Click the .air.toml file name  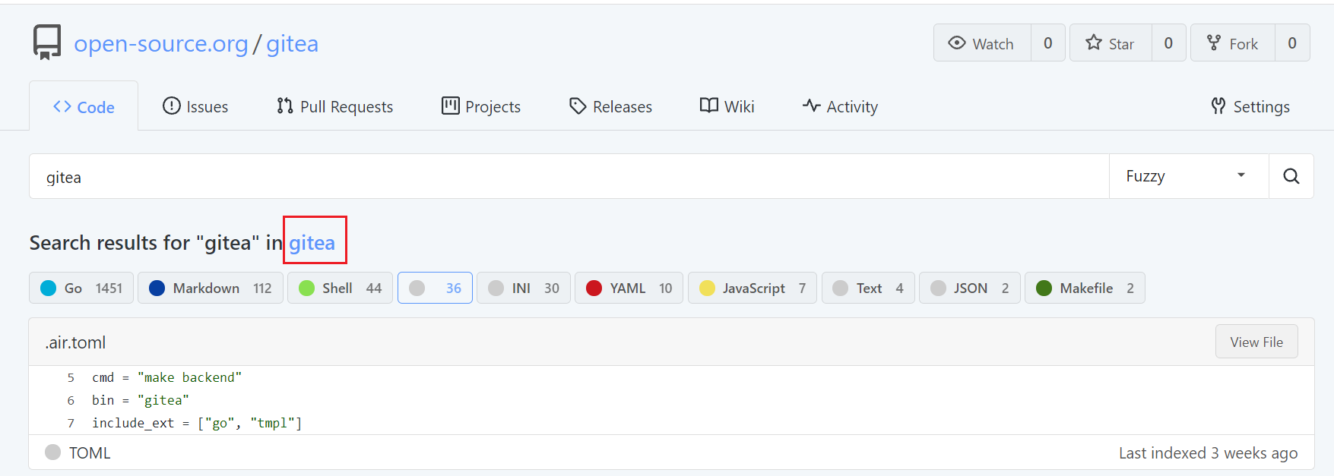click(75, 342)
